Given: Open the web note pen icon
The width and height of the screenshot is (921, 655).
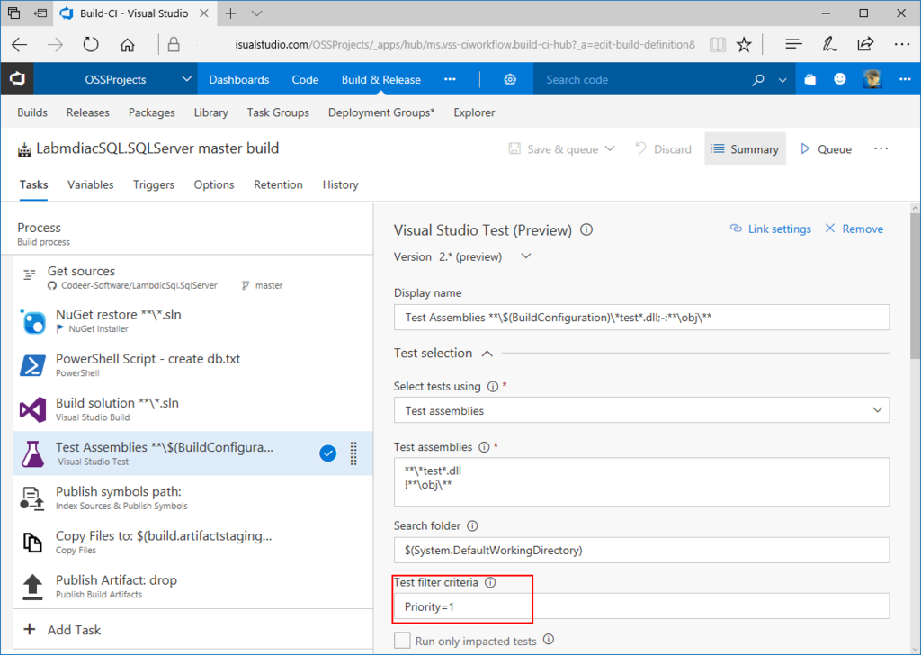Looking at the screenshot, I should [829, 45].
